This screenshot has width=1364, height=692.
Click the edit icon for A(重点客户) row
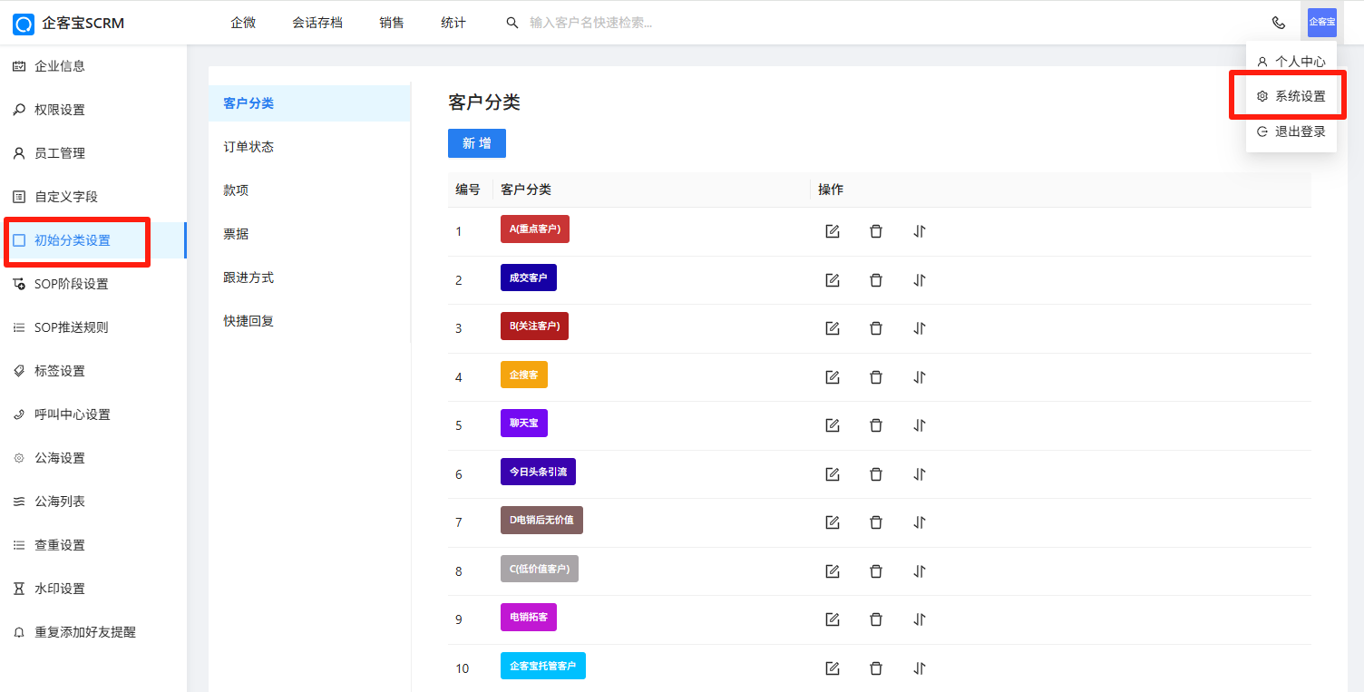point(832,231)
